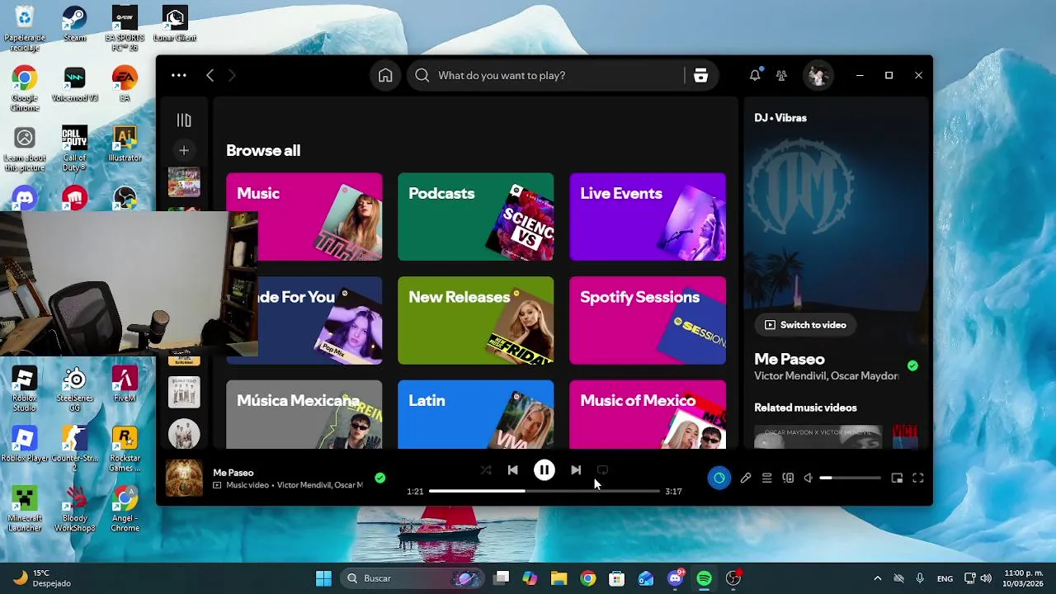This screenshot has width=1056, height=594.
Task: Open the related music video thumbnail
Action: coord(818,436)
